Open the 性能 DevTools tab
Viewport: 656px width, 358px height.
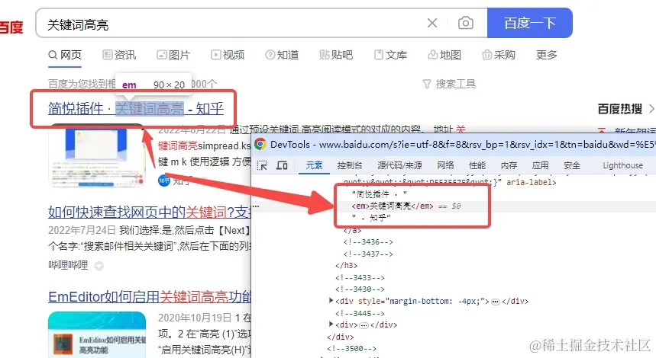(477, 165)
